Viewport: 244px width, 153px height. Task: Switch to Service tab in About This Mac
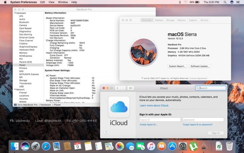pos(204,20)
